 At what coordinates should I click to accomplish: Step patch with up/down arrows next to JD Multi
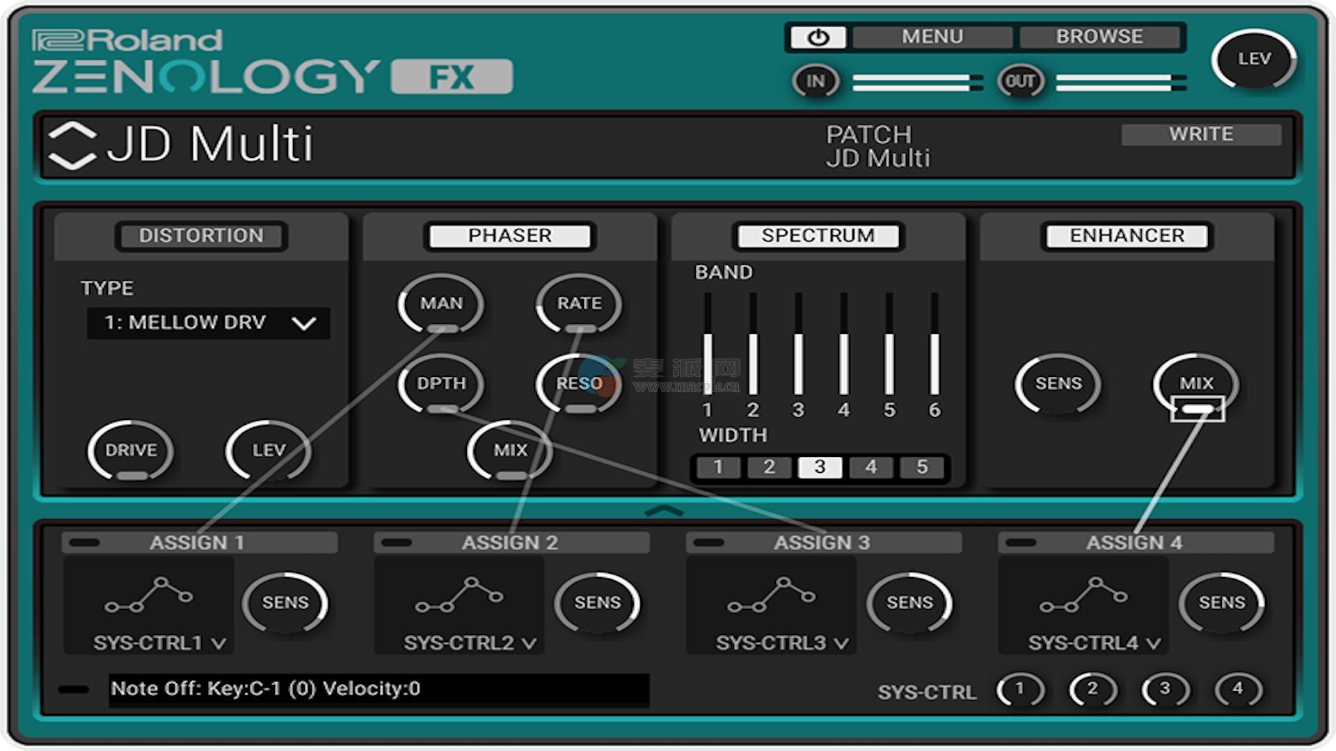pos(72,146)
